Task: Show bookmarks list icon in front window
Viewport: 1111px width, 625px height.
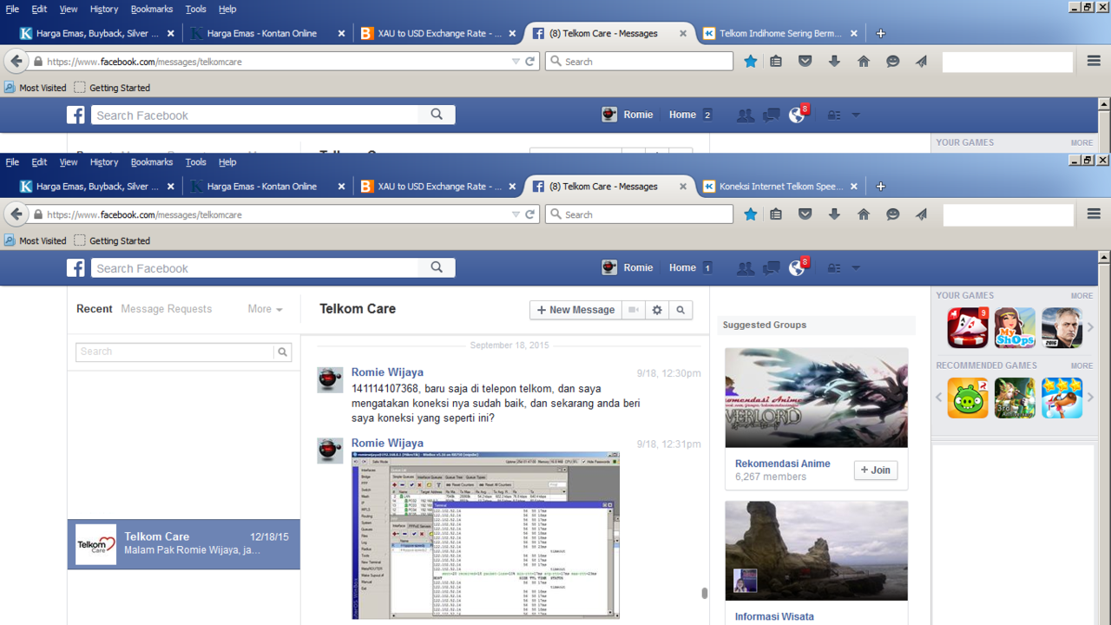Action: click(776, 214)
